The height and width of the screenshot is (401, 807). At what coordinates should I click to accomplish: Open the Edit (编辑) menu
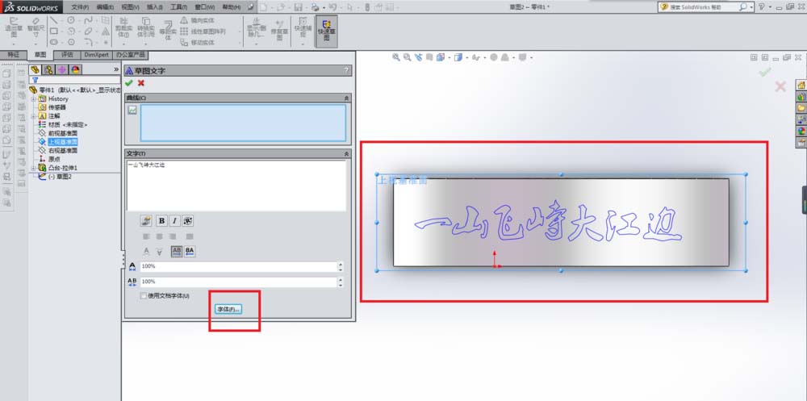point(106,7)
